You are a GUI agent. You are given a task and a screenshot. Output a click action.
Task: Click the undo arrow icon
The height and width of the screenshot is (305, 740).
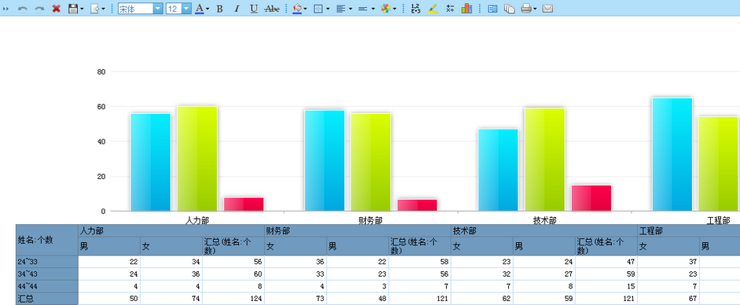click(22, 9)
